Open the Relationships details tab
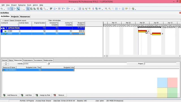This screenshot has height=102, width=181. [48, 60]
